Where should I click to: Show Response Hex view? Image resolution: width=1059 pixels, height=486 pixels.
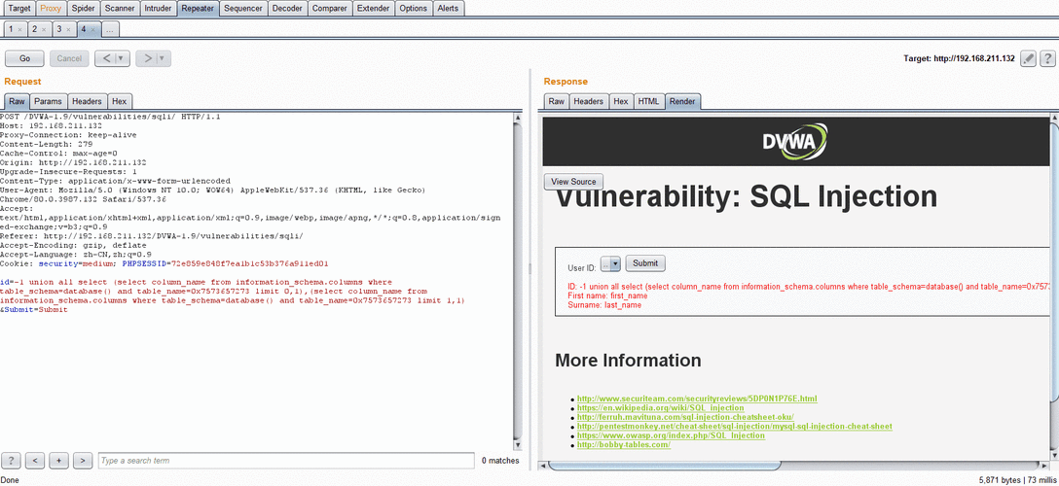pos(620,101)
